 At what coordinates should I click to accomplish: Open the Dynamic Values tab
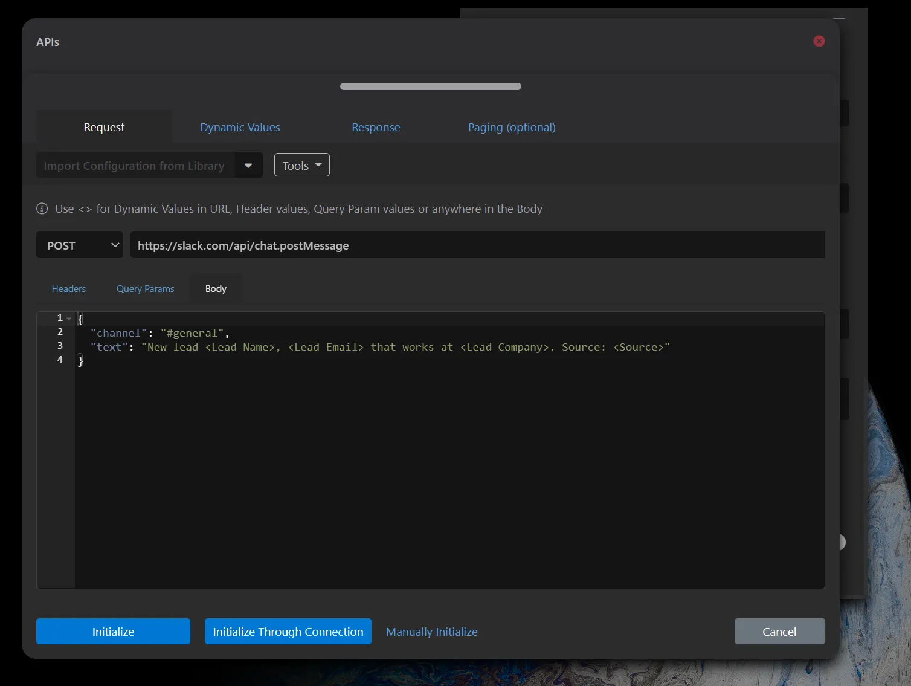(x=240, y=127)
